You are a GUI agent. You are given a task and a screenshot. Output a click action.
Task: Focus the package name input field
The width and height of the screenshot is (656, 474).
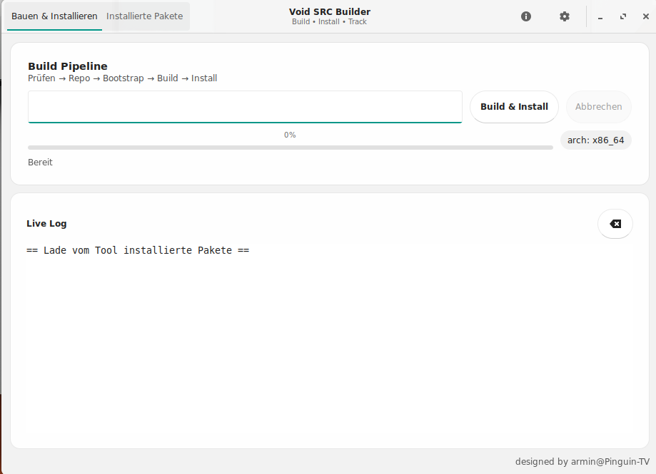[x=245, y=107]
